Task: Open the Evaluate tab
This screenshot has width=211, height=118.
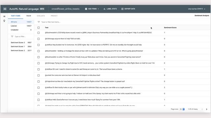Action: pyautogui.click(x=41, y=16)
